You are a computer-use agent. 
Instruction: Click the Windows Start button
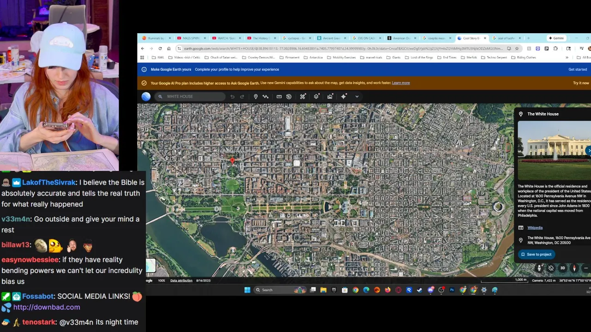(247, 290)
